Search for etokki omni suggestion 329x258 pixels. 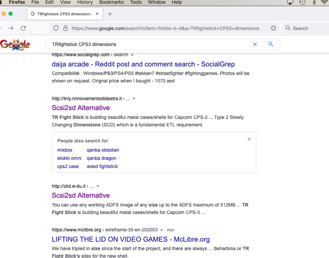(69, 158)
